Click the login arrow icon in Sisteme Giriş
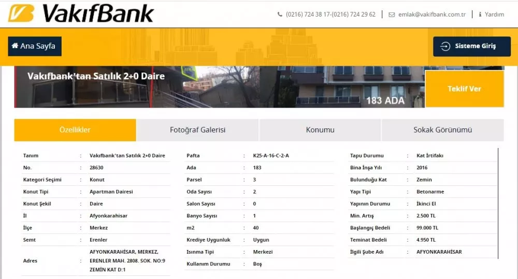518x279 pixels. click(445, 46)
